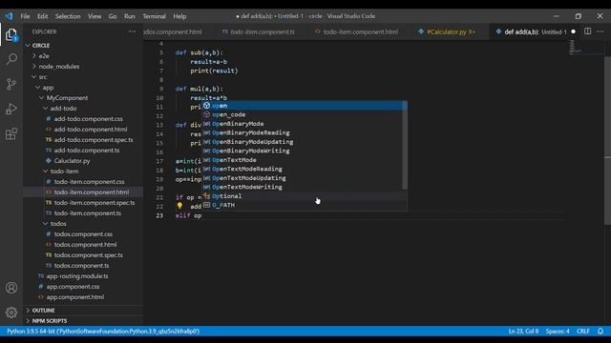This screenshot has width=611, height=343.
Task: Click the editor vertical scrollbar
Action: pos(607,140)
